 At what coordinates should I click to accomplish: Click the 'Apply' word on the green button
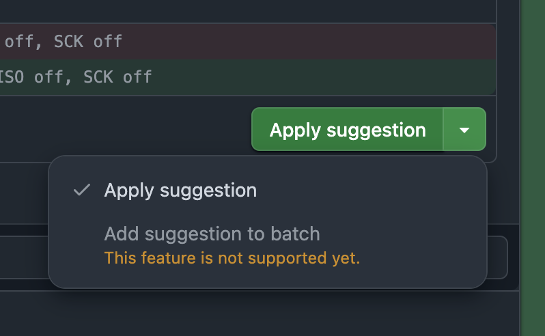coord(295,130)
